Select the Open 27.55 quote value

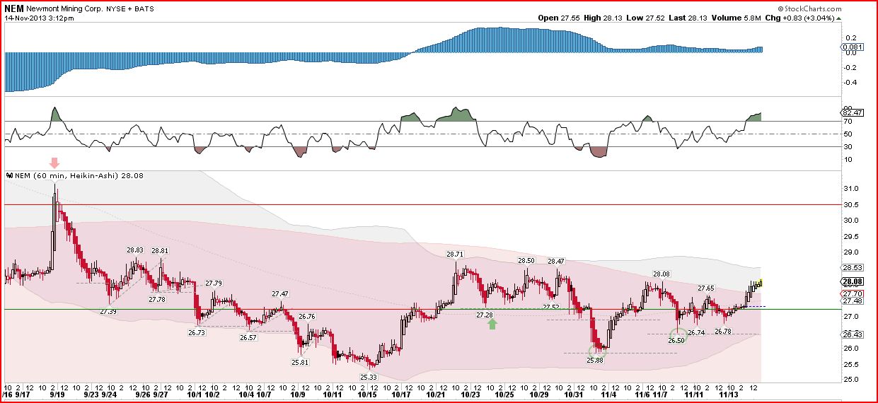558,18
